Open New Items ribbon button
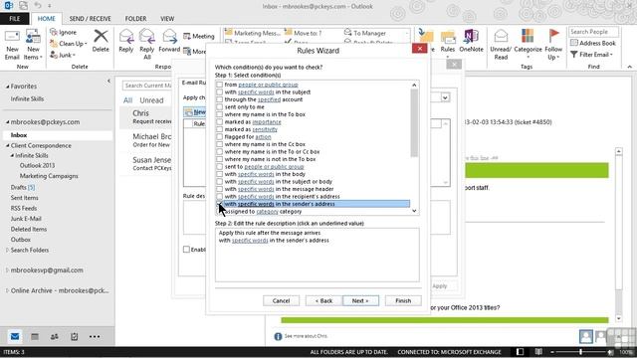The height and width of the screenshot is (358, 637). 33,45
